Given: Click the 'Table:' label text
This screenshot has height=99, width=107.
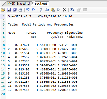Looking at the screenshot, I should [13, 24].
